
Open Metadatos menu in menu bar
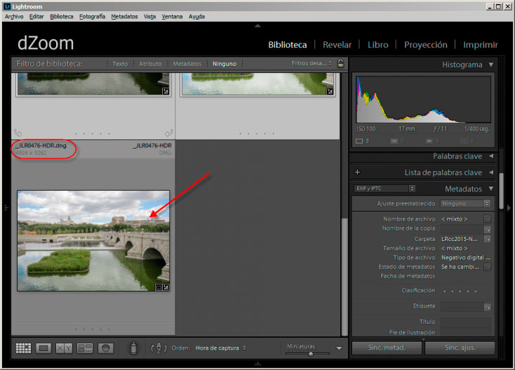(x=124, y=16)
